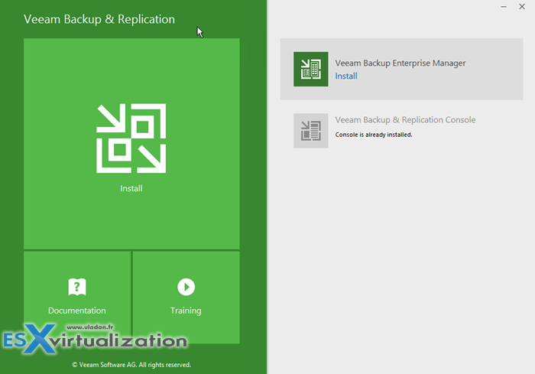Viewport: 535px width, 374px height.
Task: Click 'Console is already installed.' text
Action: (374, 135)
